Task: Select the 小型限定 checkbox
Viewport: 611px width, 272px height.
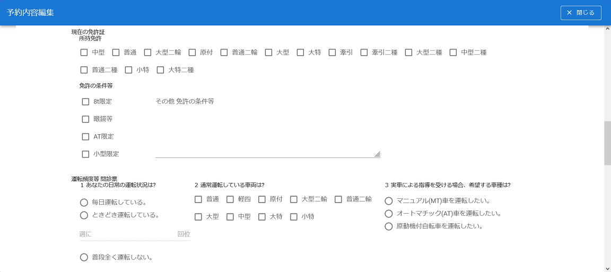Action: (85, 154)
